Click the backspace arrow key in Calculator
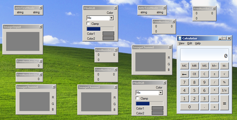This screenshot has height=120, width=237. tap(184, 74)
